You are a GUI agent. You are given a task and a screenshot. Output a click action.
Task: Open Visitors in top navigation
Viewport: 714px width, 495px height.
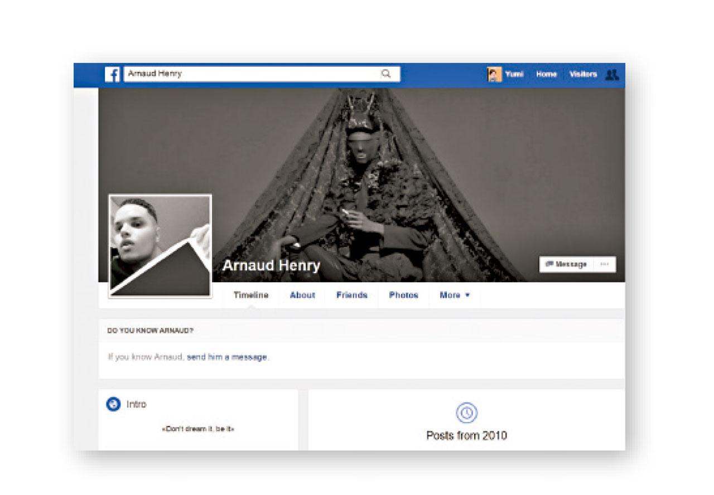pos(583,74)
